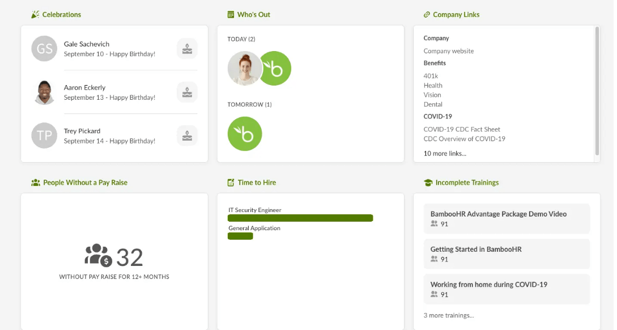Click the Company Links paperclip icon
The image size is (617, 330).
point(428,14)
